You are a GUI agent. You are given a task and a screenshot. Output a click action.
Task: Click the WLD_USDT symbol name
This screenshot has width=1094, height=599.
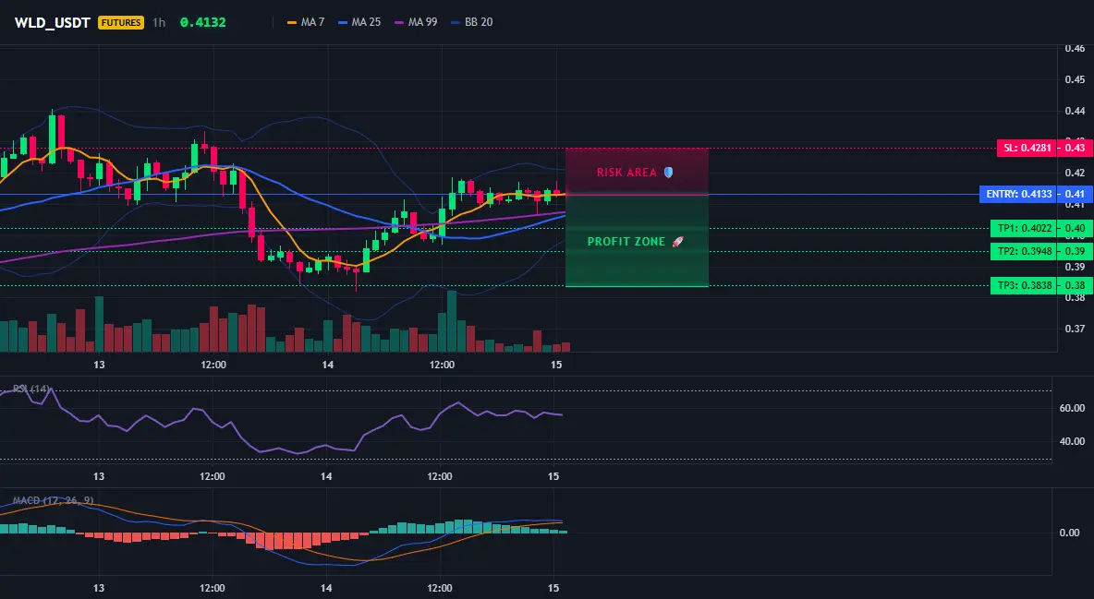pyautogui.click(x=53, y=22)
